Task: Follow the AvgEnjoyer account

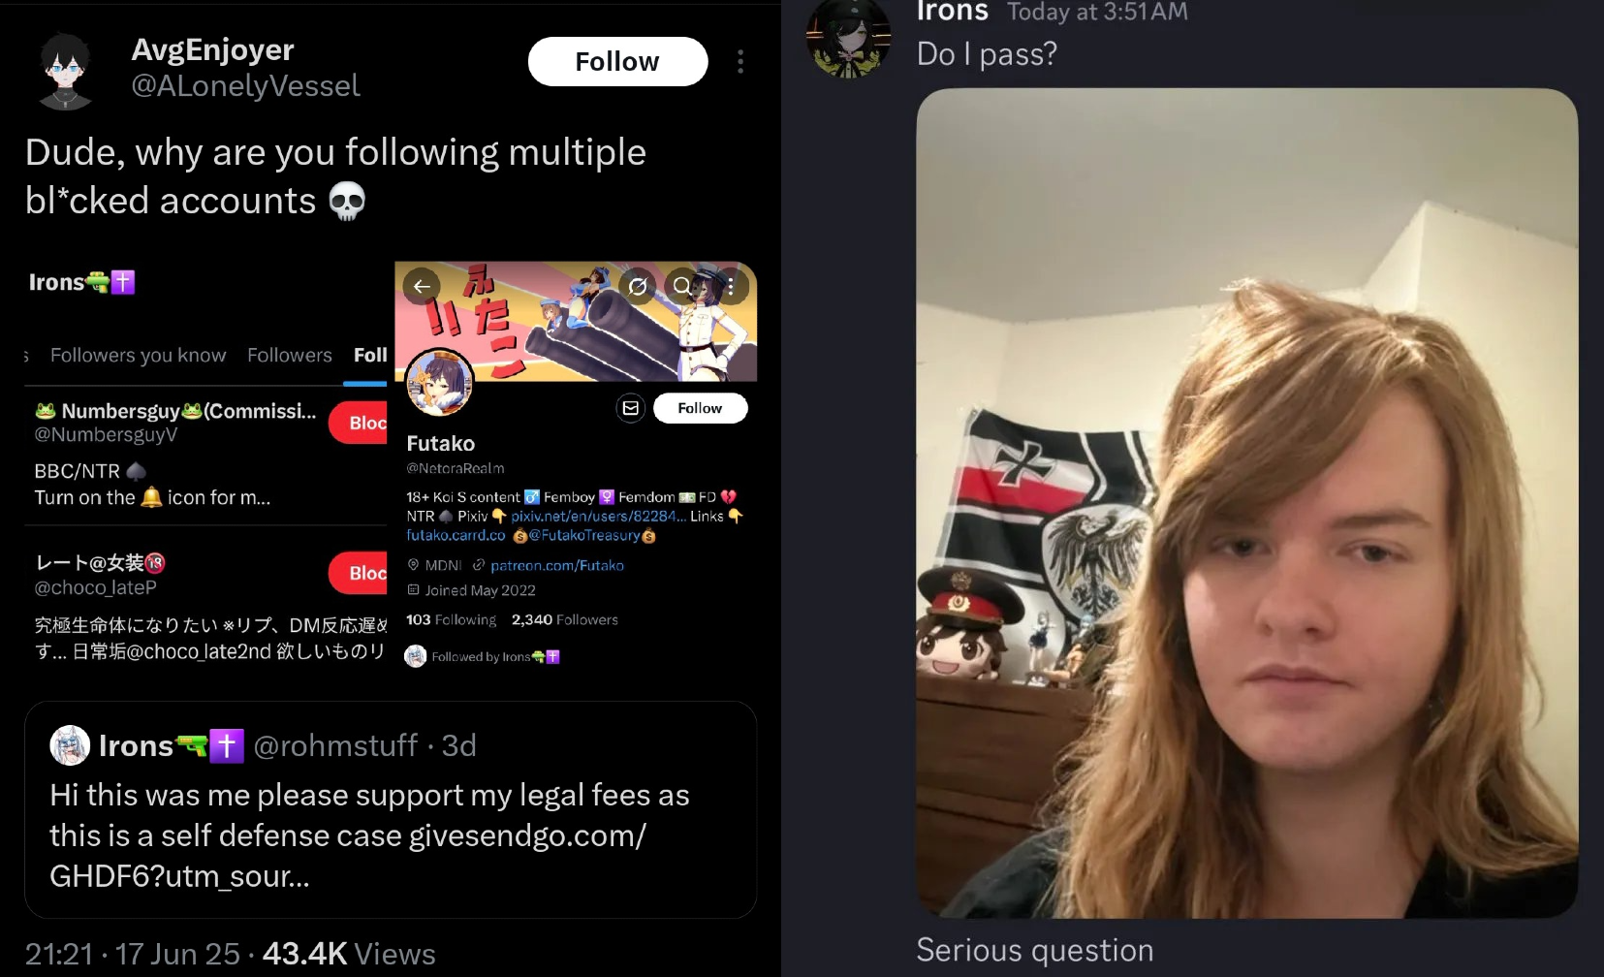Action: point(617,61)
